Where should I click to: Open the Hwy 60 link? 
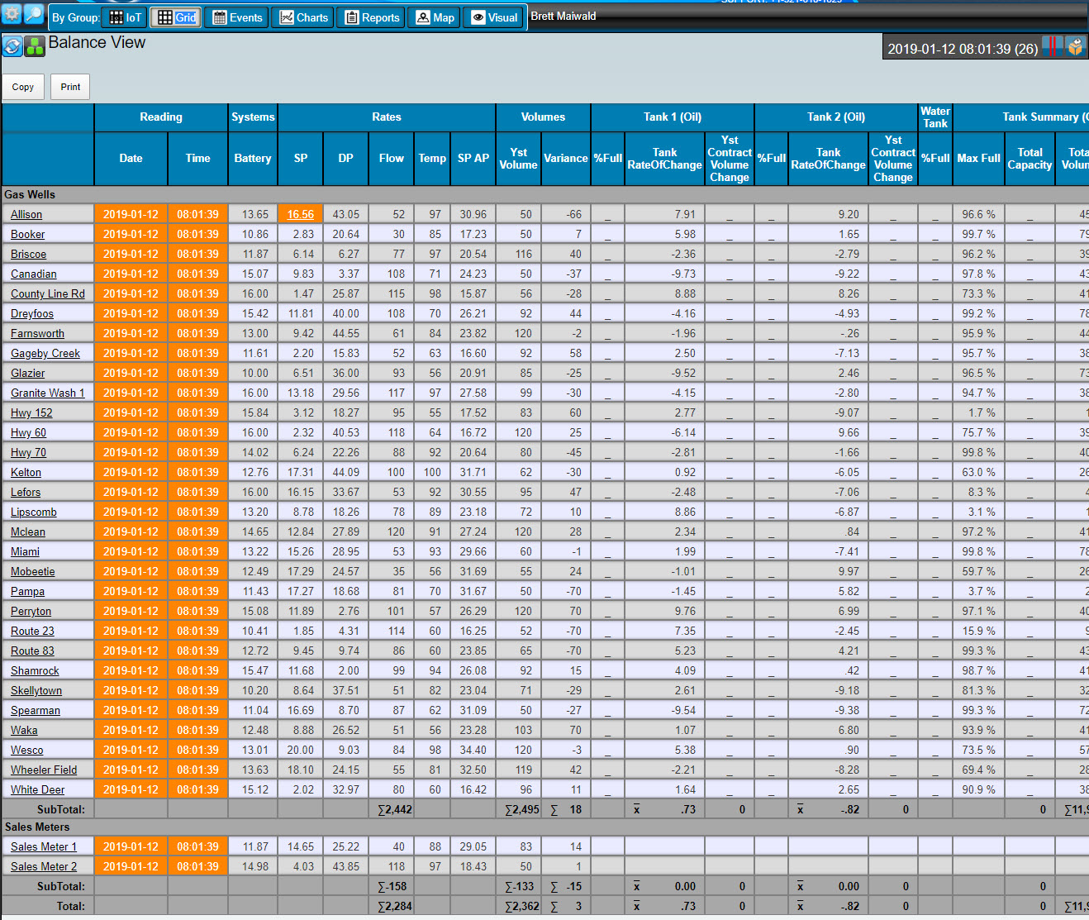(x=29, y=432)
